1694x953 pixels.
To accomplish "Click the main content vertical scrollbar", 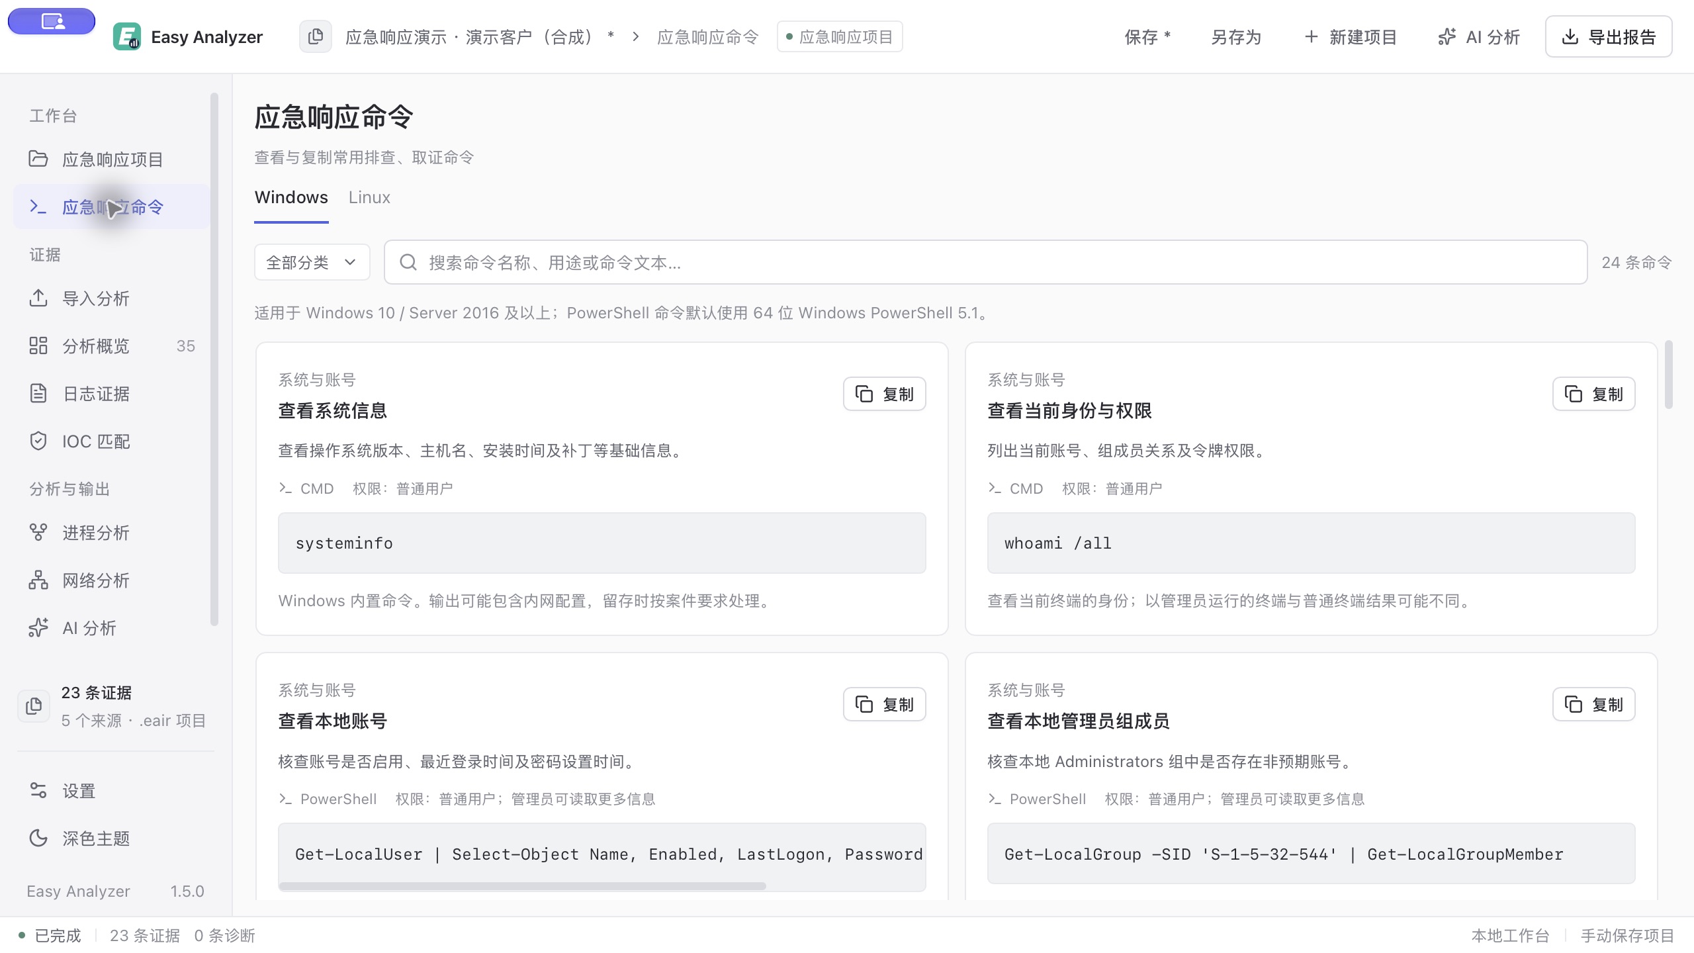I will (1669, 375).
